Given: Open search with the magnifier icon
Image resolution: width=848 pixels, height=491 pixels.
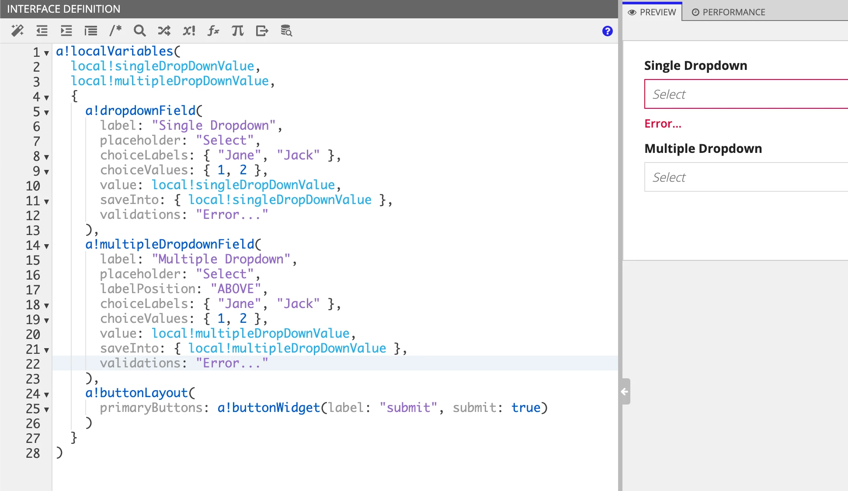Looking at the screenshot, I should [139, 31].
